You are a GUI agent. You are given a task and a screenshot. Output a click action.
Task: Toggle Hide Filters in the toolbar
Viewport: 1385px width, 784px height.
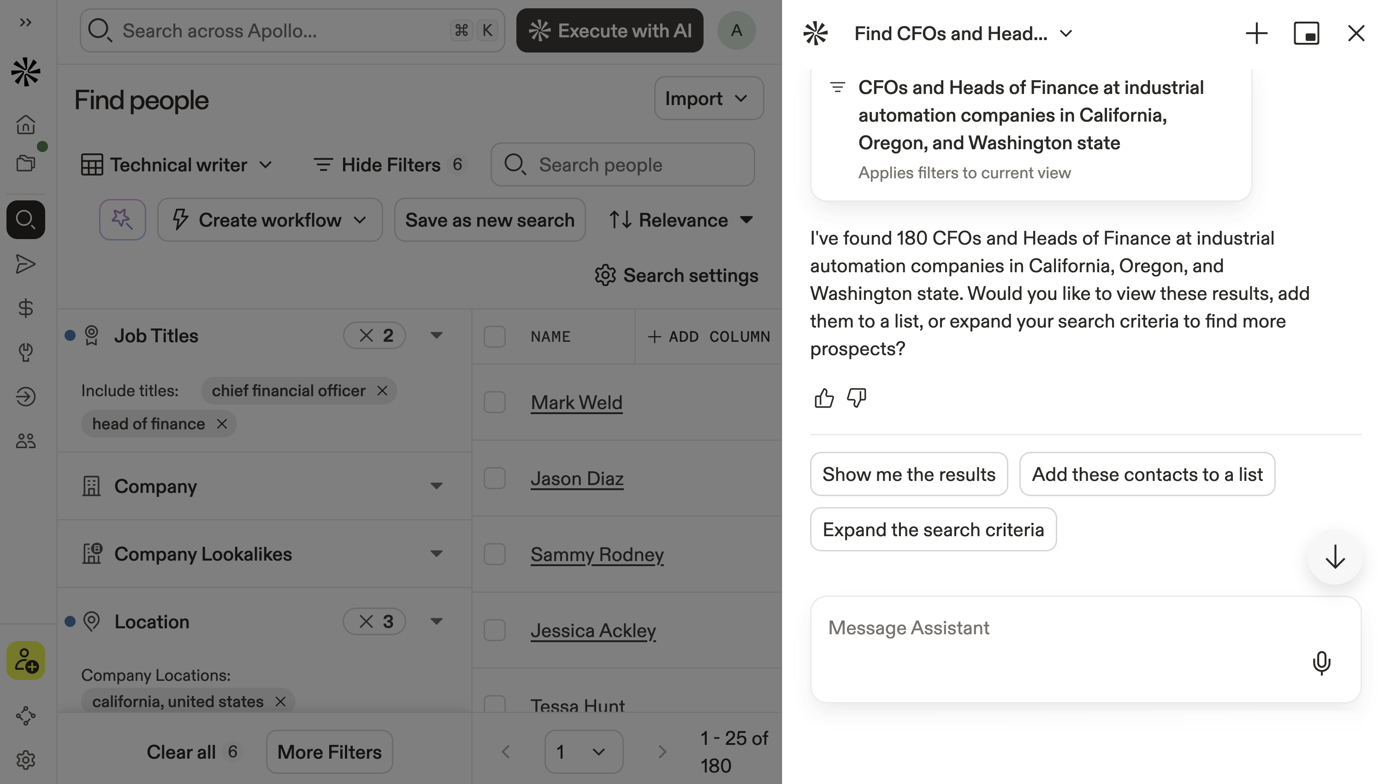point(390,165)
